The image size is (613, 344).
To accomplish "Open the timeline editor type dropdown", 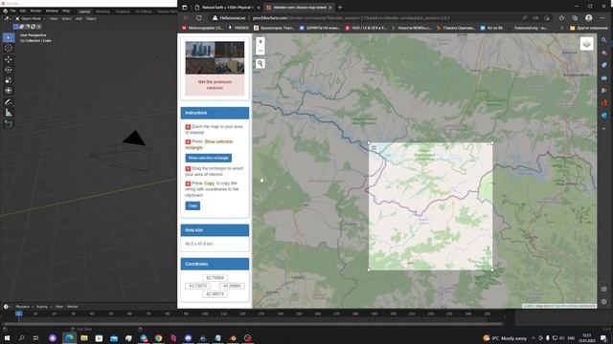I will 7,307.
